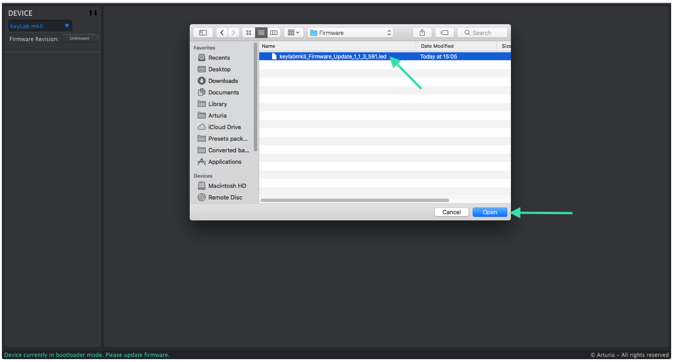The width and height of the screenshot is (674, 362).
Task: Select iCloud Drive in Favorites
Action: (x=224, y=127)
